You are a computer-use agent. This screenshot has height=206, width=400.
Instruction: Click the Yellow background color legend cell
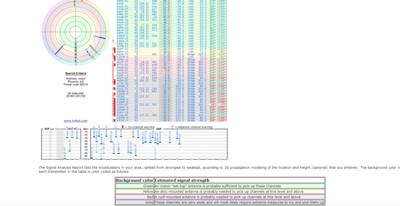tap(135, 192)
